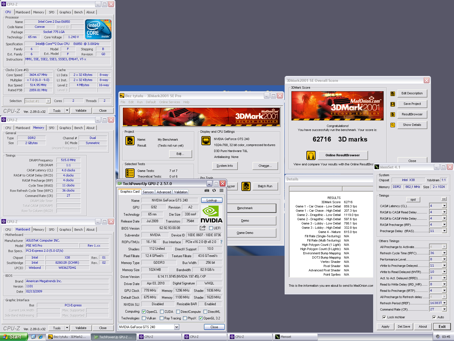Click the 3DMark Project document icon
454x341 pixels.
[x=130, y=141]
